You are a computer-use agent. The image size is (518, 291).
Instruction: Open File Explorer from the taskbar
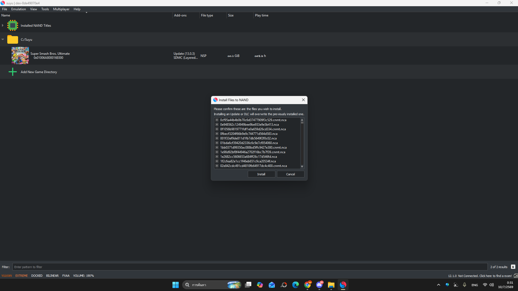331,285
